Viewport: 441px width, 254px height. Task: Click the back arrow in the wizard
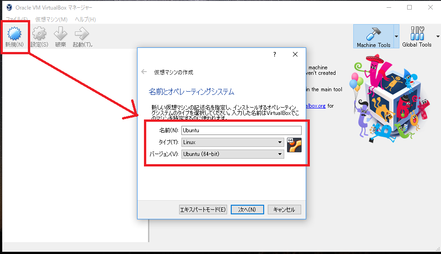[x=144, y=72]
